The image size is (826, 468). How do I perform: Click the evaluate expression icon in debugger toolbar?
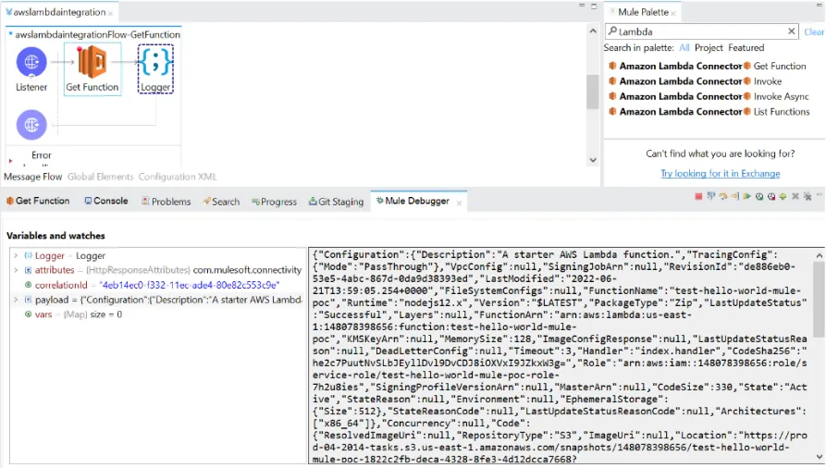(710, 197)
